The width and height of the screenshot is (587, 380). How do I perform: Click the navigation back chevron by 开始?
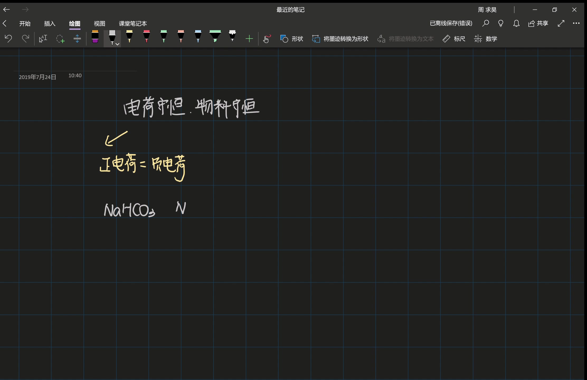pyautogui.click(x=4, y=23)
